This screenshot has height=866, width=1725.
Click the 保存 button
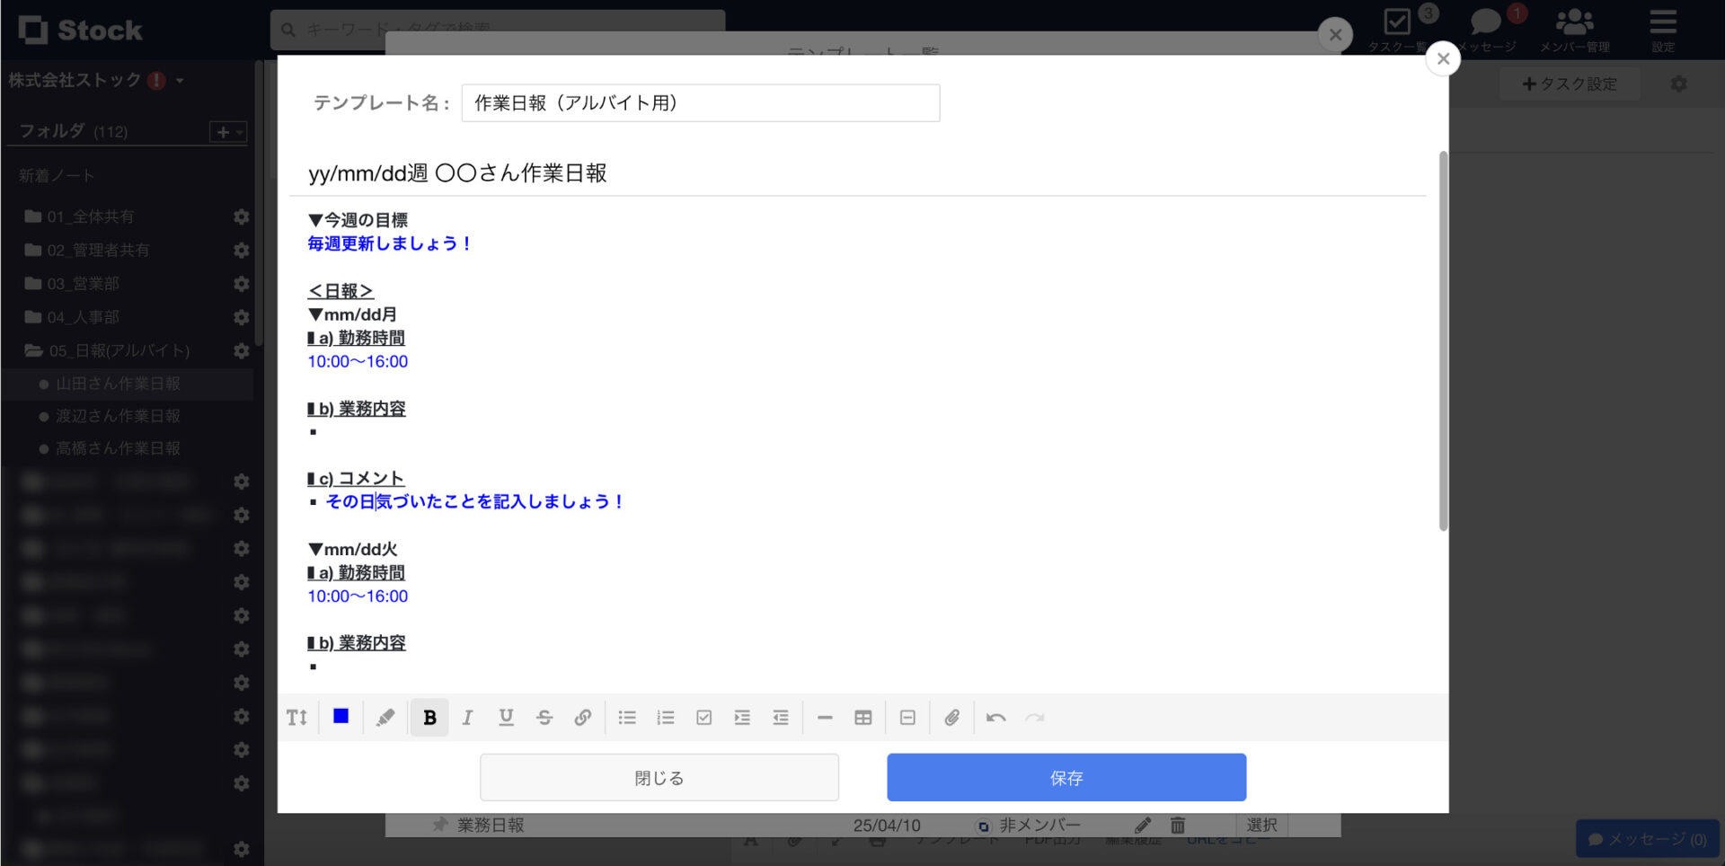(x=1066, y=777)
